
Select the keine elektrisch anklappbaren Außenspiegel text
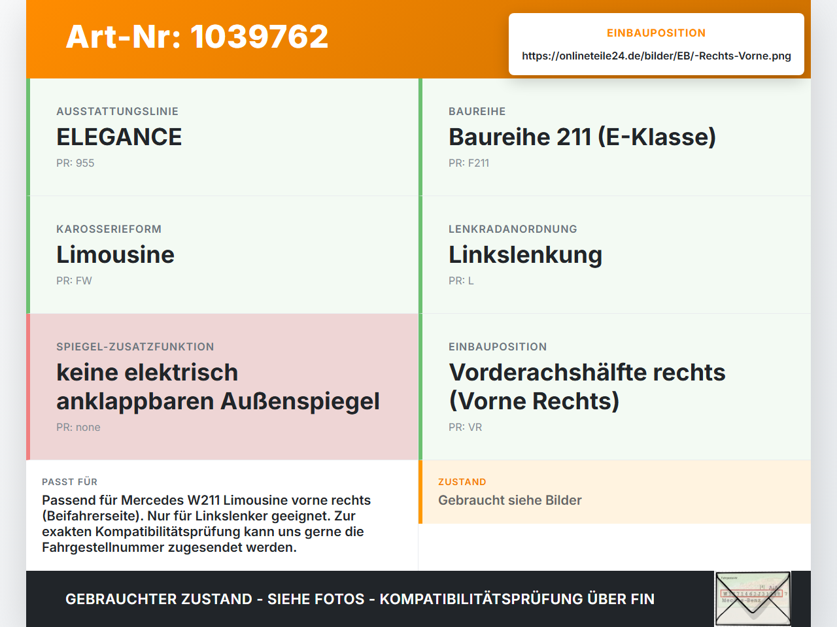(x=218, y=386)
